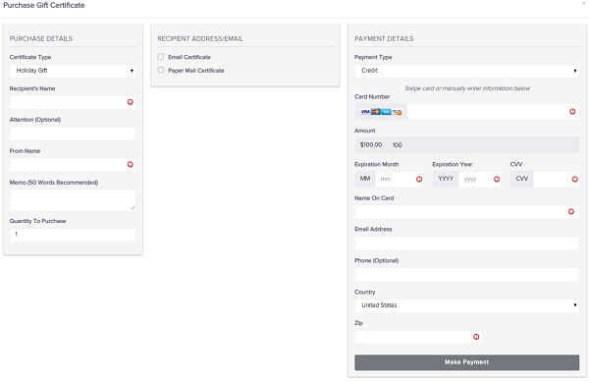The height and width of the screenshot is (382, 589).
Task: Click the Visa card logo icon
Action: pos(365,112)
